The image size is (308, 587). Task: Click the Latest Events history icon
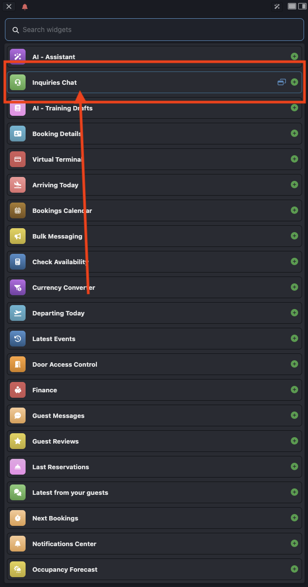point(18,339)
